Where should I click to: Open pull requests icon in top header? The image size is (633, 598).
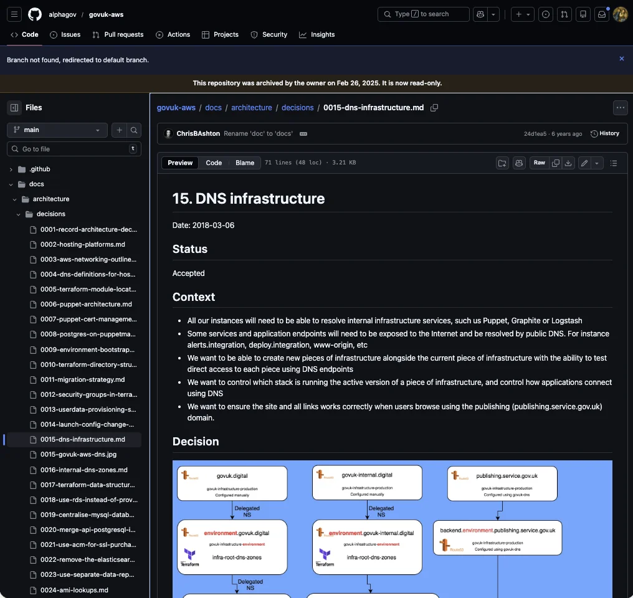tap(564, 14)
